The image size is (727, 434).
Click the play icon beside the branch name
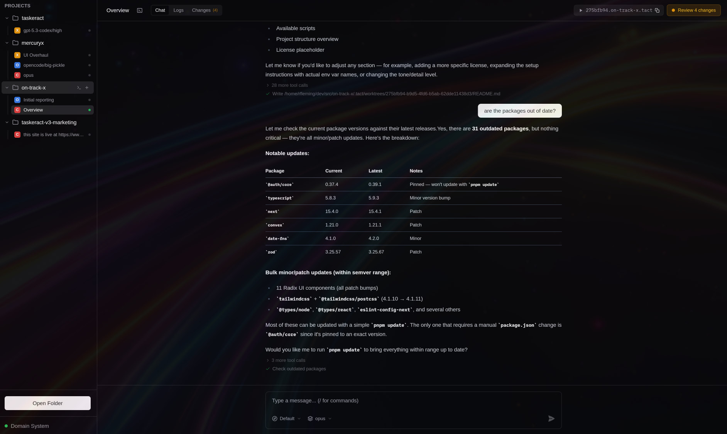point(581,10)
